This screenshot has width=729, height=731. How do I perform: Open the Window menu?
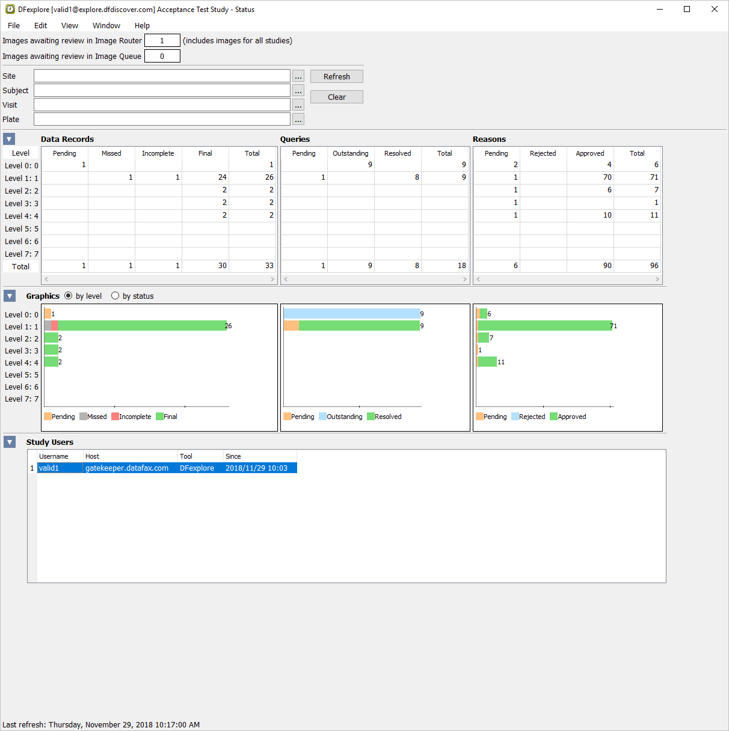pos(106,25)
